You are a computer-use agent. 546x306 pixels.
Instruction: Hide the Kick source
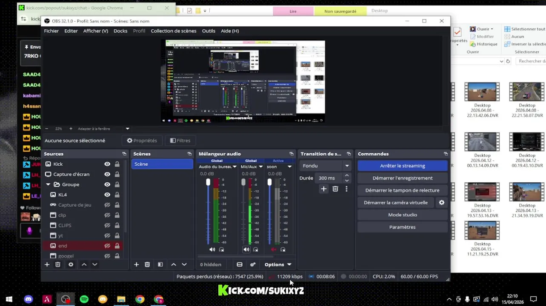(x=107, y=164)
